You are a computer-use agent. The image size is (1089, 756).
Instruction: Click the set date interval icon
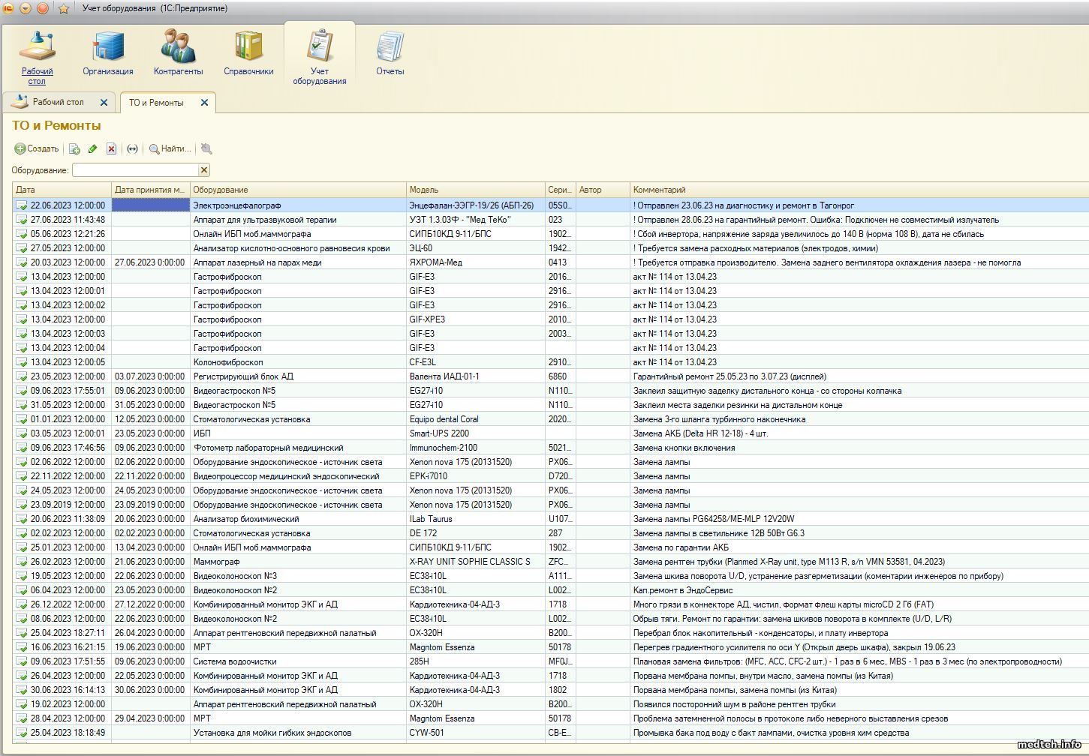[132, 149]
